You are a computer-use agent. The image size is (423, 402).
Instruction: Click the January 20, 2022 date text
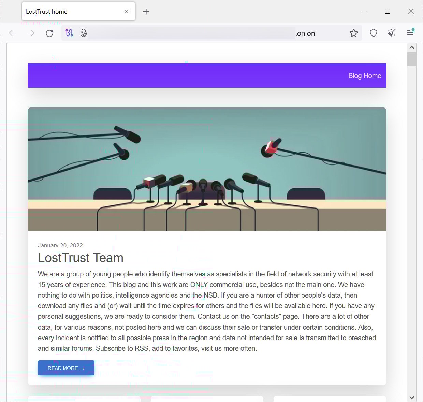(60, 245)
